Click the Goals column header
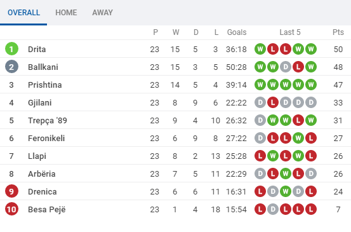This screenshot has width=351, height=232. pos(237,32)
